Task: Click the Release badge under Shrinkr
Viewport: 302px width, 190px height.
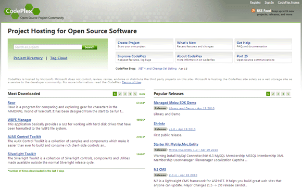Action: pos(160,129)
